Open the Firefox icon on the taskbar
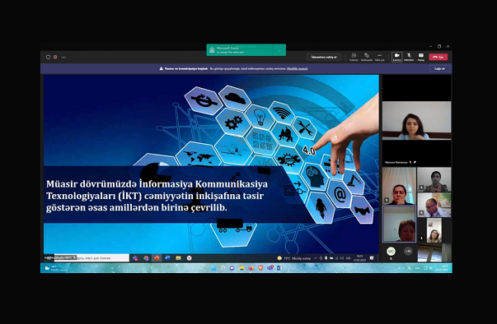497x324 pixels. [251, 268]
